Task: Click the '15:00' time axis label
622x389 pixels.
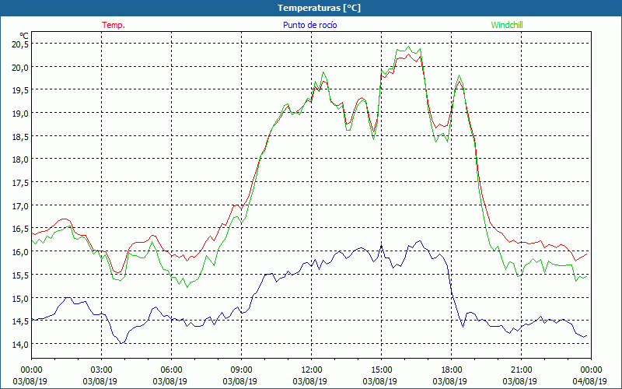Action: (x=381, y=370)
